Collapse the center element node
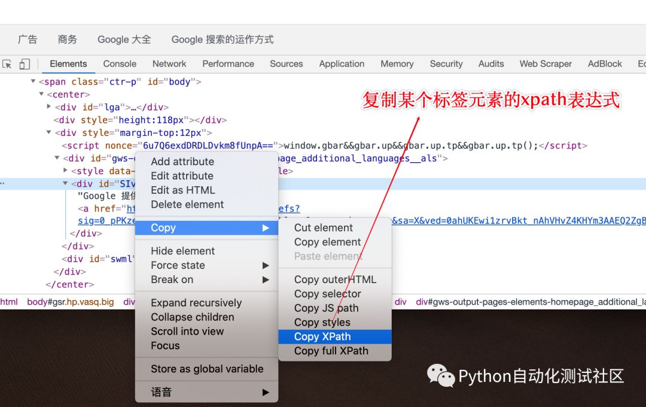Screen dimensions: 646x407 [x=41, y=94]
